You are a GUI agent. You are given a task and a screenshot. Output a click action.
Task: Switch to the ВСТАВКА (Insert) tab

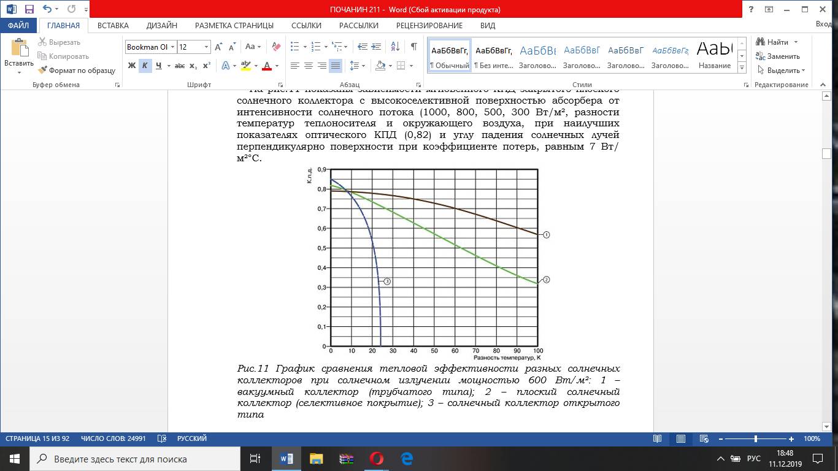tap(113, 26)
